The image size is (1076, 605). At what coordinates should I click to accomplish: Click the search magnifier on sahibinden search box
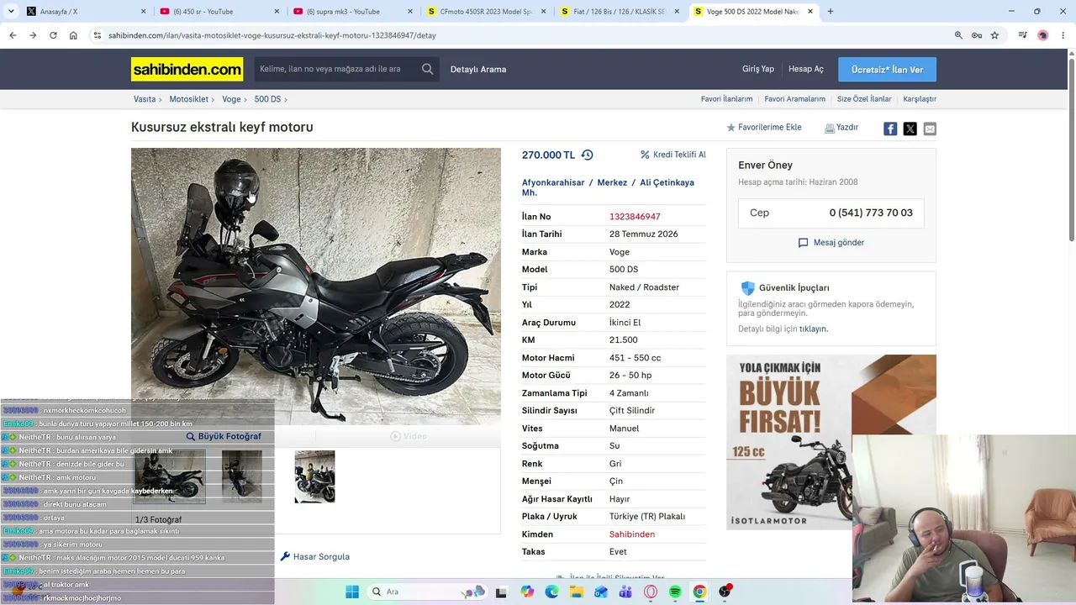(x=428, y=69)
